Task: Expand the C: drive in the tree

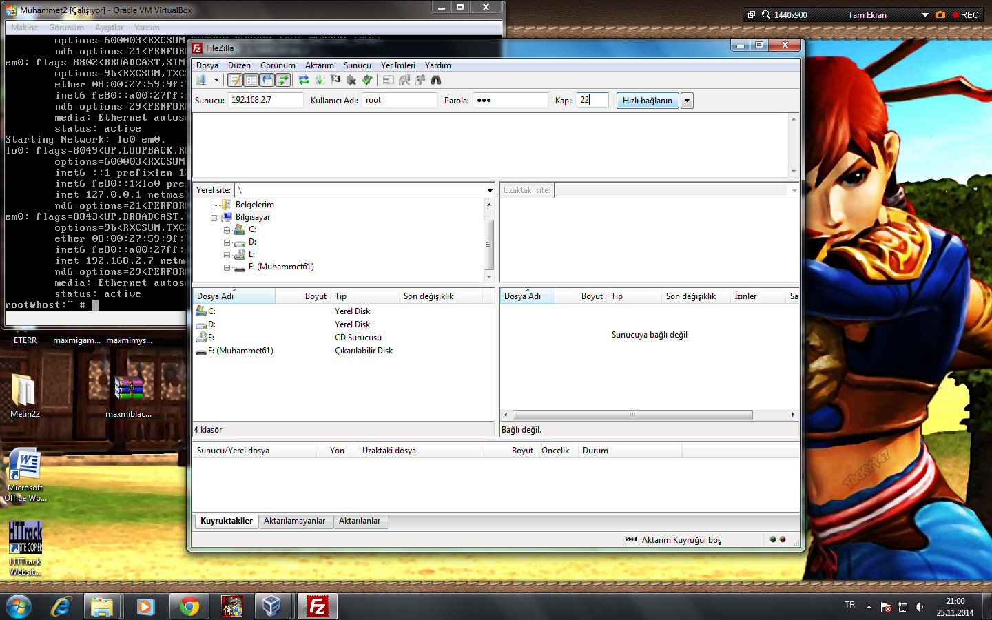Action: pos(227,230)
